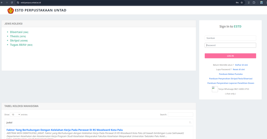Open the Tugas Akhir collection
Image resolution: width=267 pixels, height=139 pixels.
coord(18,45)
